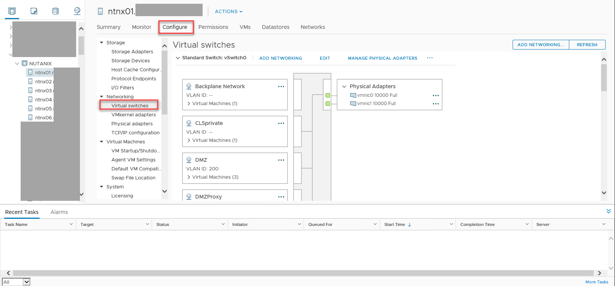Screen dimensions: 615x286
Task: Open the ACTIONS dropdown menu
Action: 229,12
